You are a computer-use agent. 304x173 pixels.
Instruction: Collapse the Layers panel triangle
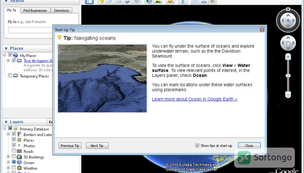(6, 122)
